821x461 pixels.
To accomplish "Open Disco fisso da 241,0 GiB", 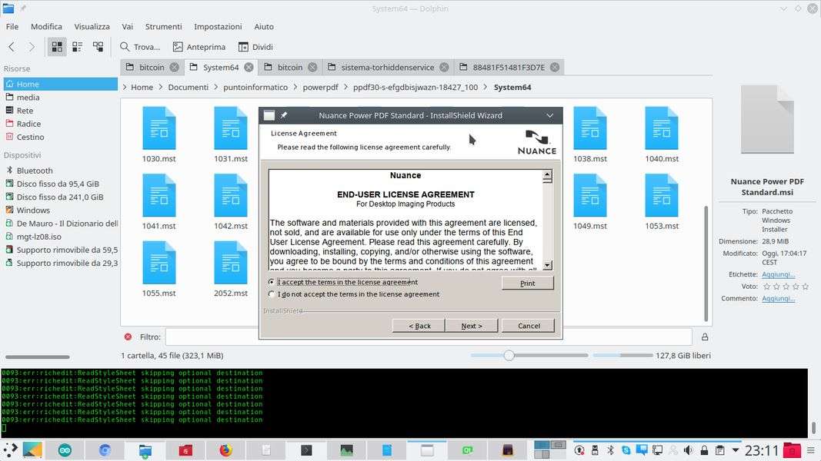I will pos(60,197).
